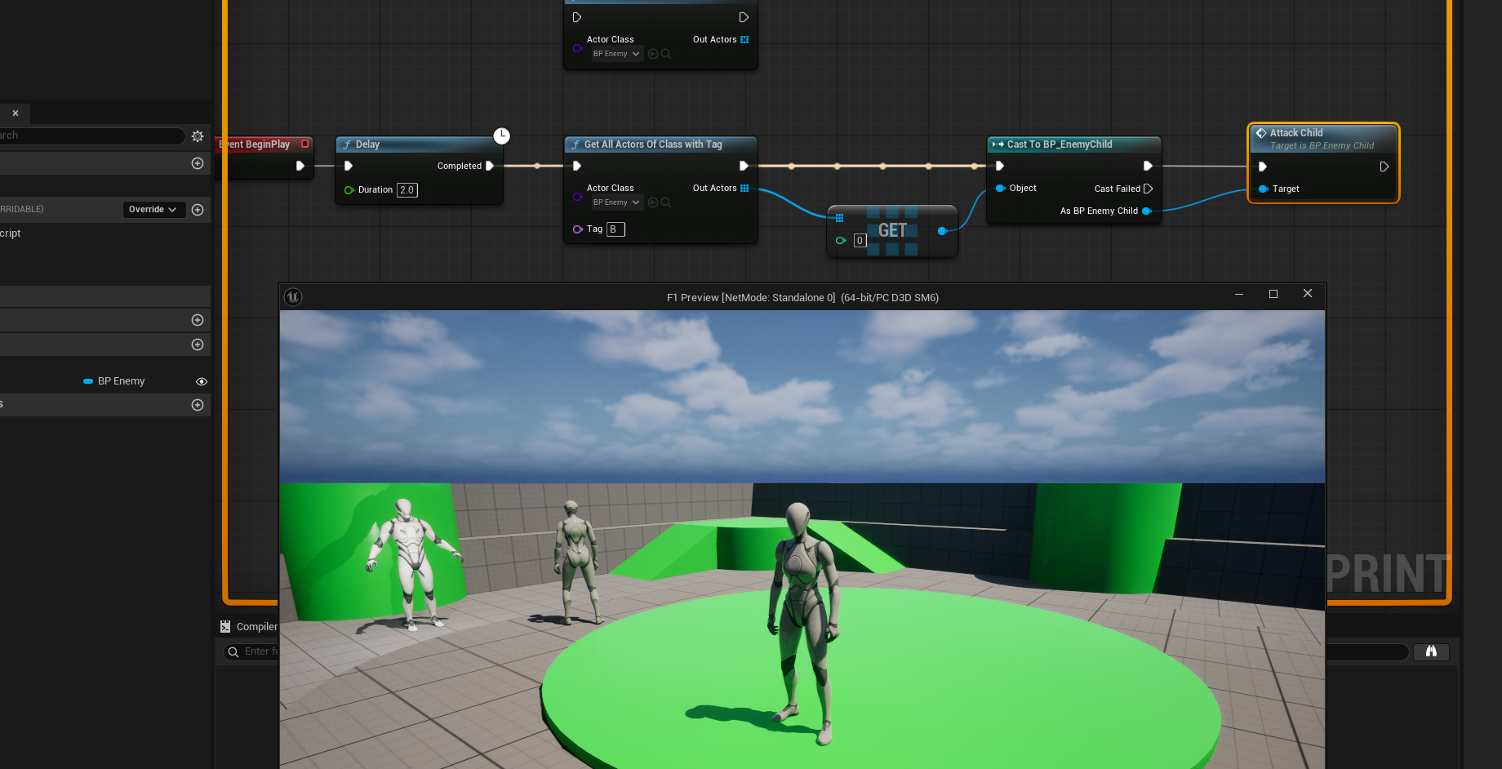The height and width of the screenshot is (769, 1502).
Task: Click use-selected arrow icon in the Tag node
Action: click(x=653, y=202)
